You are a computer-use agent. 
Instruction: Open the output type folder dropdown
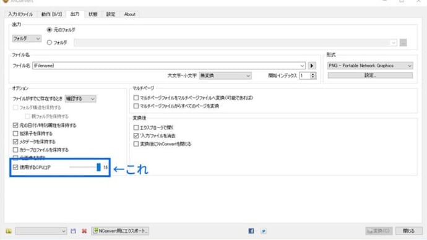click(27, 38)
